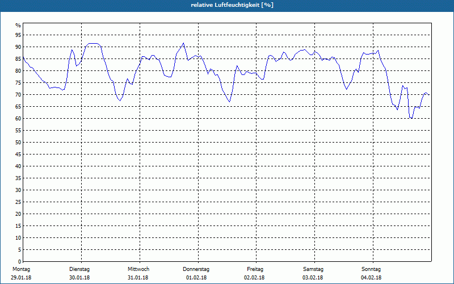The height and width of the screenshot is (284, 454).
Task: Click the 'Donnerstag' day label
Action: click(196, 269)
